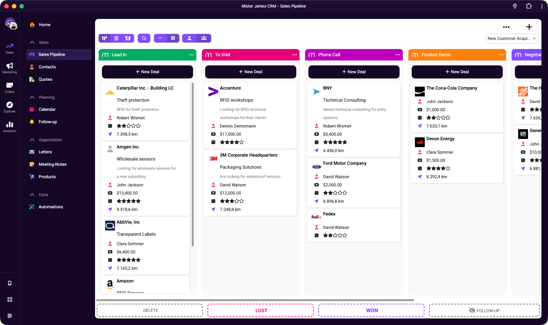Set the Accenture deal star rating
Image resolution: width=548 pixels, height=325 pixels.
pyautogui.click(x=232, y=142)
